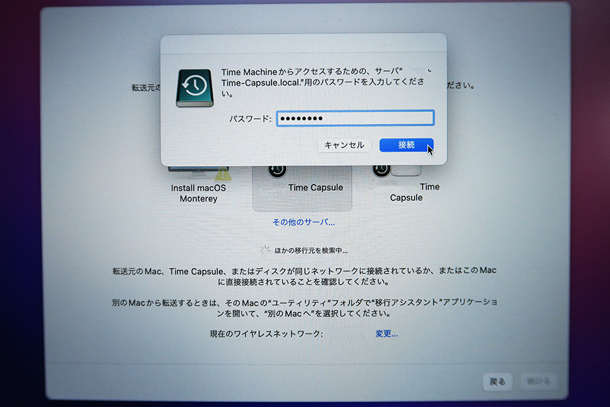Click the パスワード: label
Image resolution: width=610 pixels, height=407 pixels.
coord(250,119)
